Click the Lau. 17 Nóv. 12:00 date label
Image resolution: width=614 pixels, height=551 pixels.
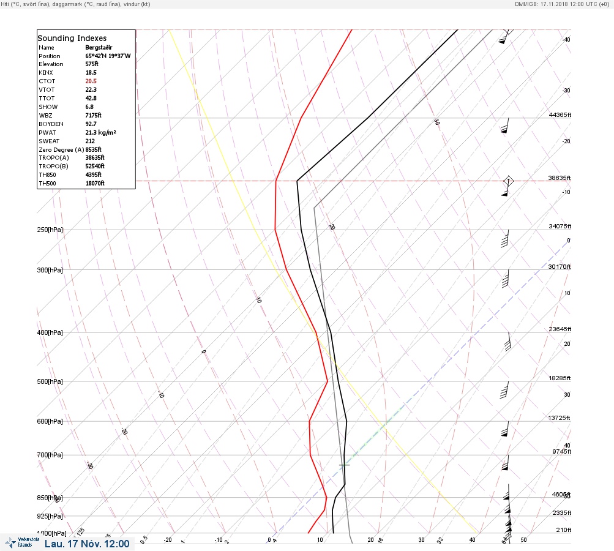point(87,544)
